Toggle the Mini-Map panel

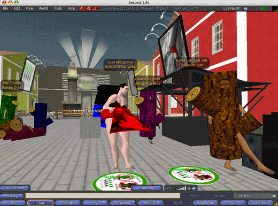pos(205,203)
